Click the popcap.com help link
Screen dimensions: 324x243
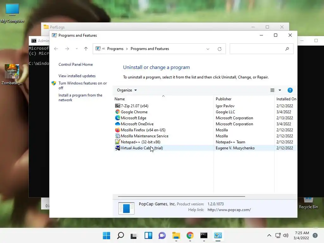tap(229, 210)
